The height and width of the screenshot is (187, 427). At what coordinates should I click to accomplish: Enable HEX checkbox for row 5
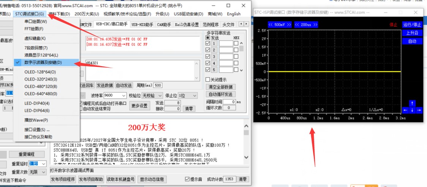[x=236, y=70]
